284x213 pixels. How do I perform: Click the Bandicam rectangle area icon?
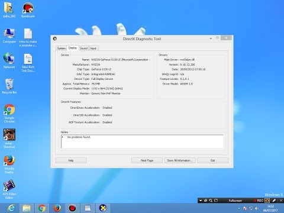pyautogui.click(x=216, y=201)
